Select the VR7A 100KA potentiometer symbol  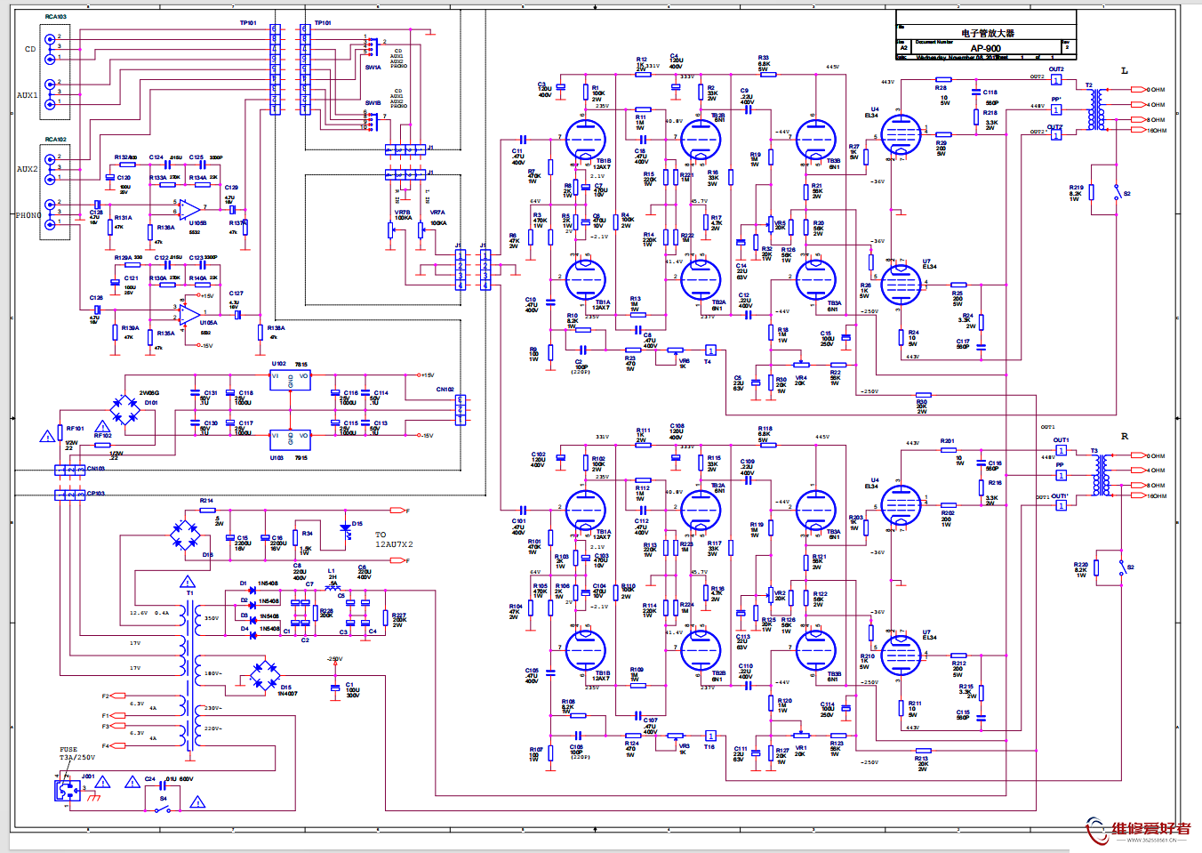tap(421, 229)
